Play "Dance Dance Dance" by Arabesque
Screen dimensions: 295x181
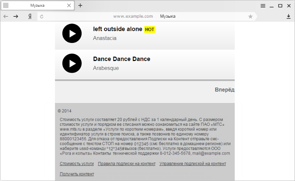pos(72,63)
